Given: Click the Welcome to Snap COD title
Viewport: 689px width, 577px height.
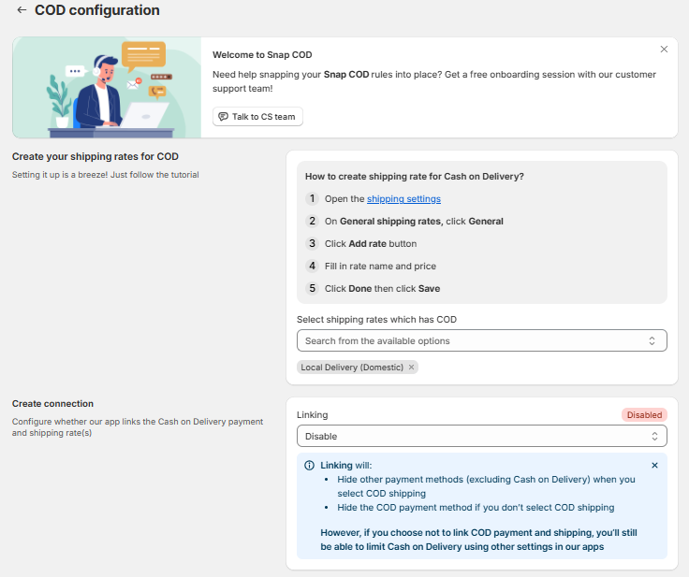Looking at the screenshot, I should (262, 55).
